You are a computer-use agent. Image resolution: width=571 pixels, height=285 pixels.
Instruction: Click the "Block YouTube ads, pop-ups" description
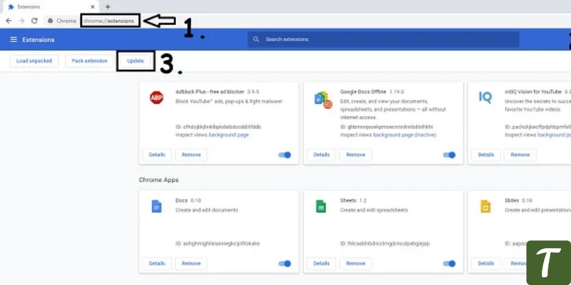point(229,101)
